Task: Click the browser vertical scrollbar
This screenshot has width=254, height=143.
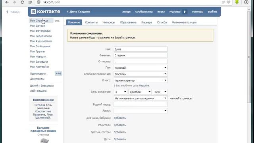Action: [249, 57]
